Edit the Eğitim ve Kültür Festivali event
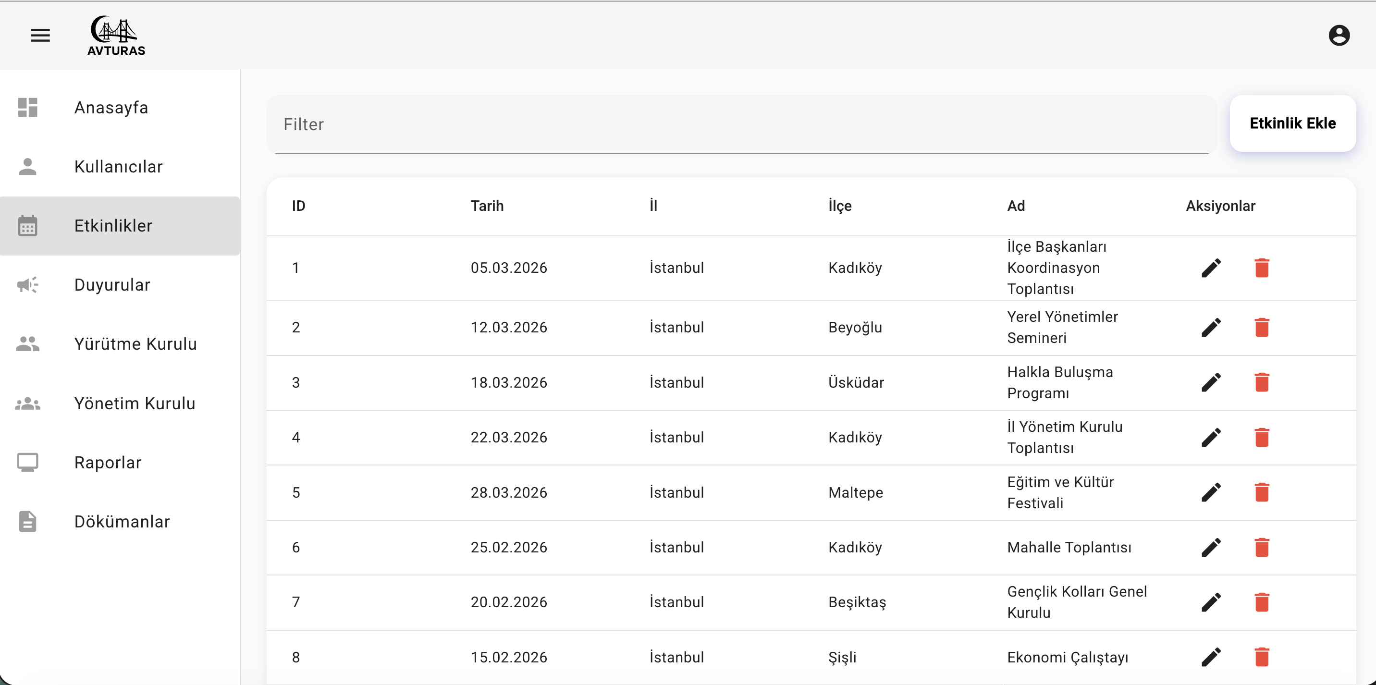The width and height of the screenshot is (1376, 685). 1211,492
